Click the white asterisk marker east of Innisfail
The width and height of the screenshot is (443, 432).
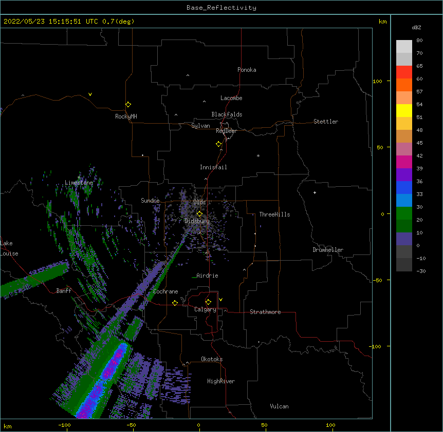tap(258, 155)
